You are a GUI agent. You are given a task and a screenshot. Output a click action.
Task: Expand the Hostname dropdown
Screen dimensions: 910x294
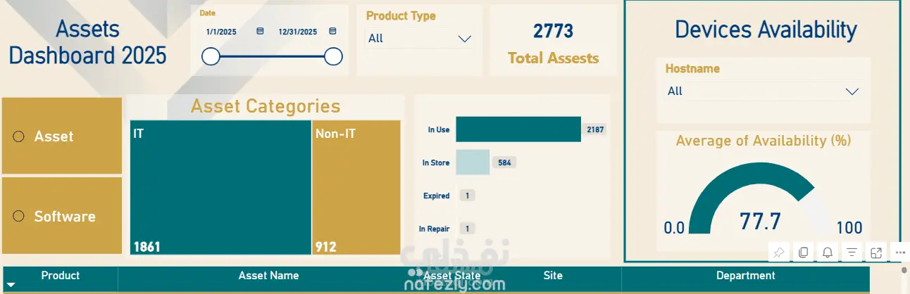pos(852,91)
